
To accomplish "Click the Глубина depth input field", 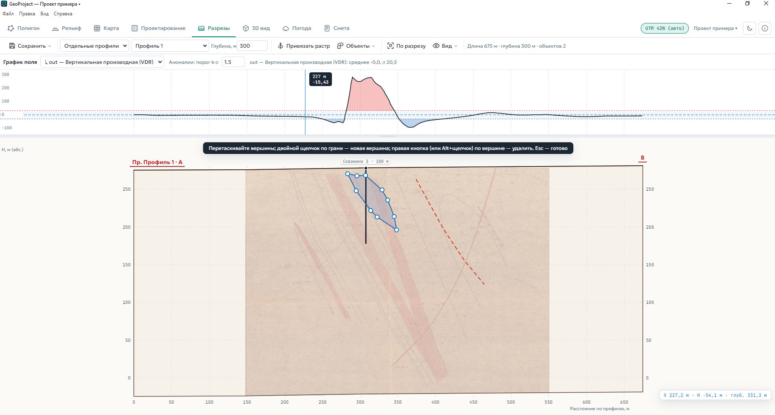I will pyautogui.click(x=252, y=46).
